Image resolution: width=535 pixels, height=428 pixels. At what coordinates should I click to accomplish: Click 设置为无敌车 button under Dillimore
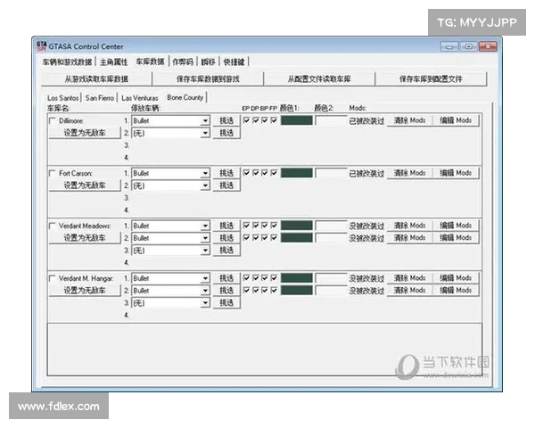coord(85,133)
